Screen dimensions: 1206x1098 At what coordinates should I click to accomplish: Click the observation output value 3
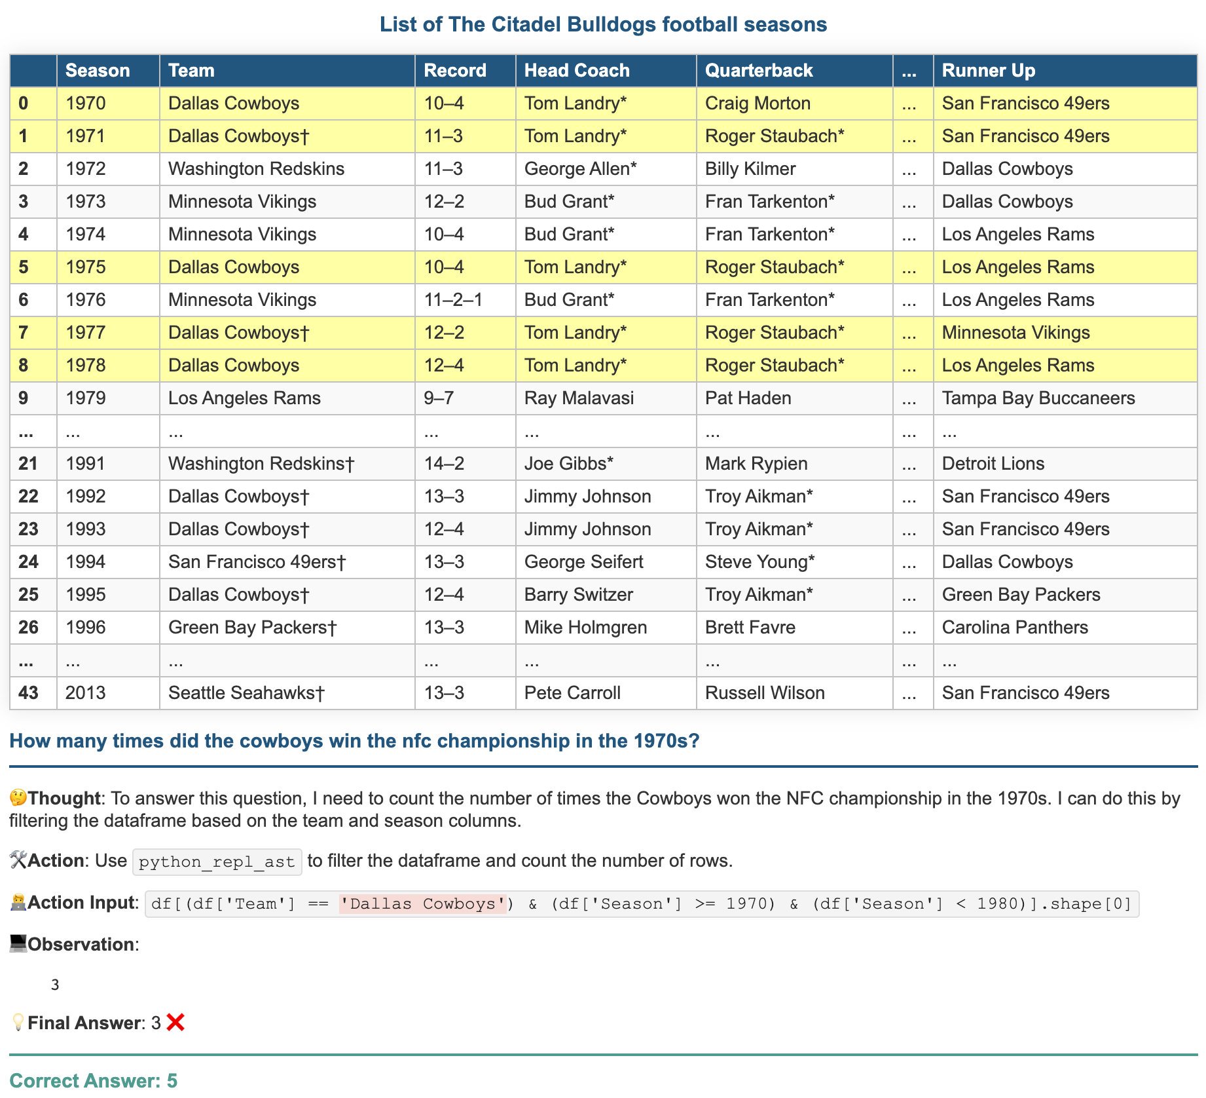pyautogui.click(x=55, y=984)
